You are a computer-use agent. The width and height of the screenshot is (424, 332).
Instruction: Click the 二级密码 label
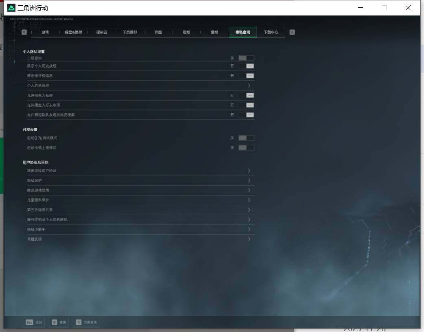coord(34,58)
